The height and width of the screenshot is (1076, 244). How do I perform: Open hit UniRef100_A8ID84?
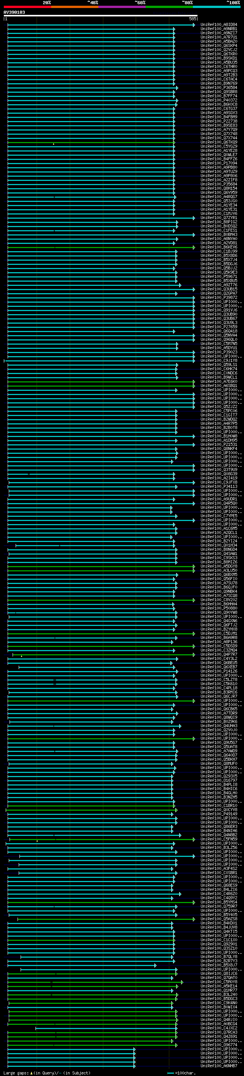point(218,25)
